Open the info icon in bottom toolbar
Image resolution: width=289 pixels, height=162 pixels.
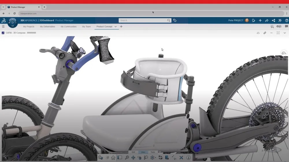click(188, 158)
